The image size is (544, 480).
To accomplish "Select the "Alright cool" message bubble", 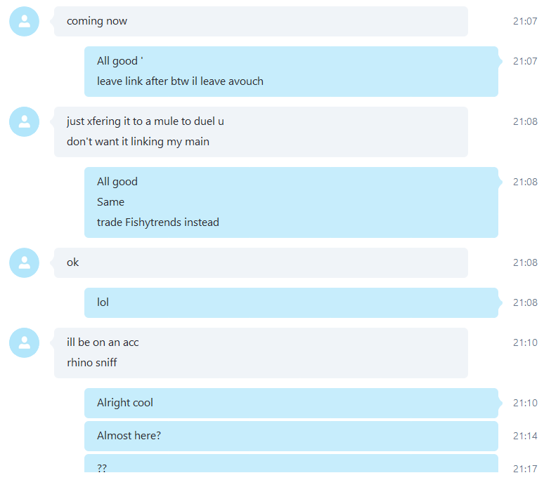I will point(291,403).
